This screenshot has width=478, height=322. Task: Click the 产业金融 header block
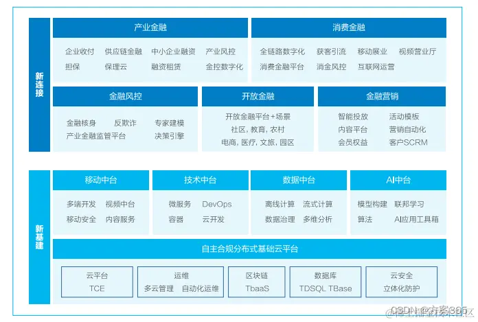click(x=150, y=27)
